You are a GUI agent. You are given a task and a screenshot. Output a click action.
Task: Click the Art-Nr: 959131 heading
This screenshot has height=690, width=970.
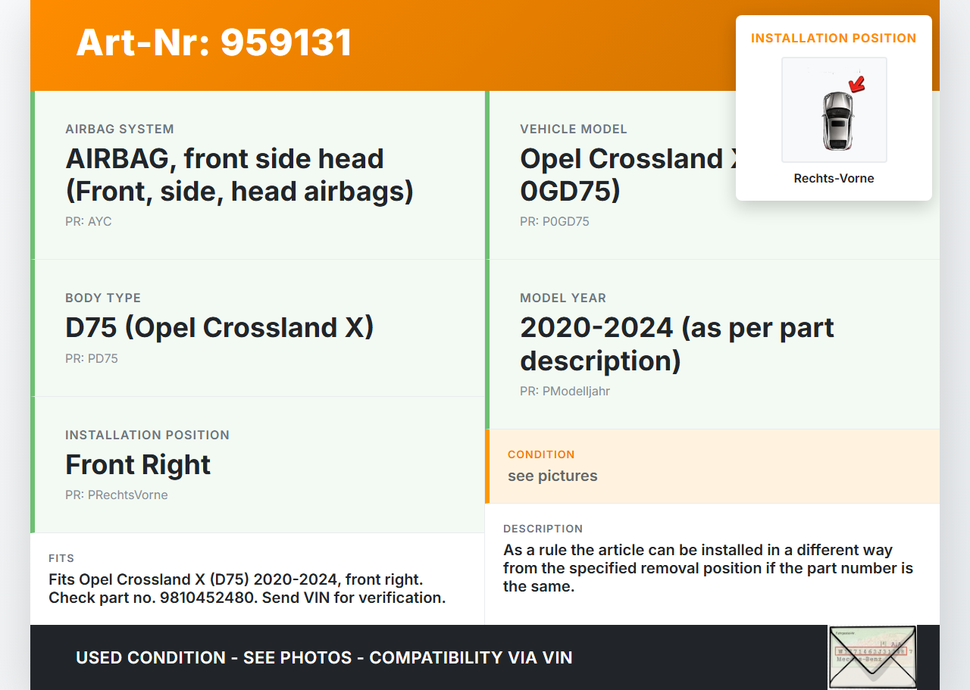click(214, 42)
